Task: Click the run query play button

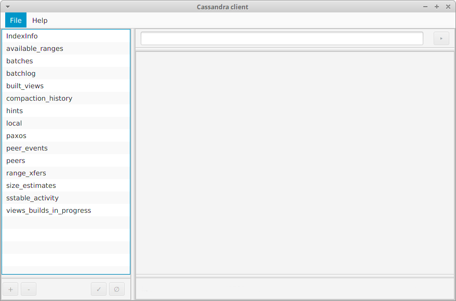Action: pyautogui.click(x=441, y=38)
